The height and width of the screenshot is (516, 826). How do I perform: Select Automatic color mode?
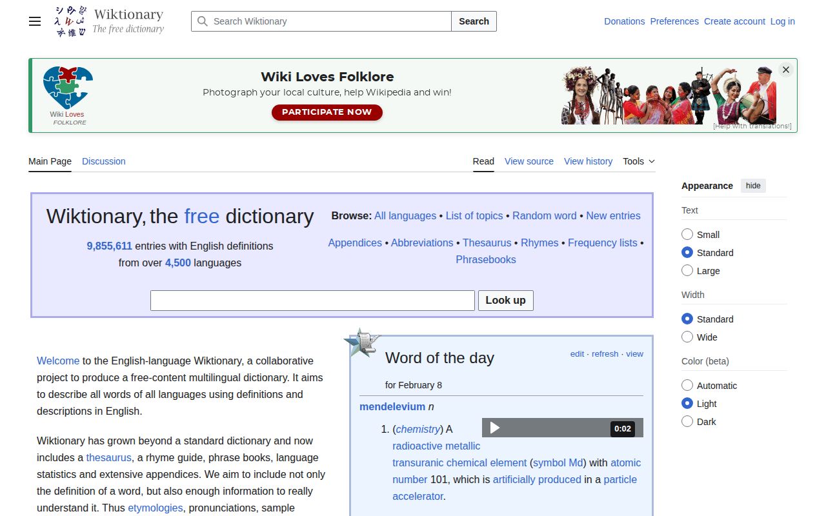coord(687,385)
